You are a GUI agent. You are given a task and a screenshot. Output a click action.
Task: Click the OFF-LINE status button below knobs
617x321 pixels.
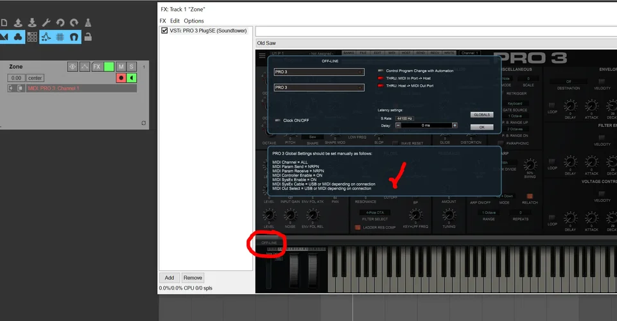coord(269,243)
